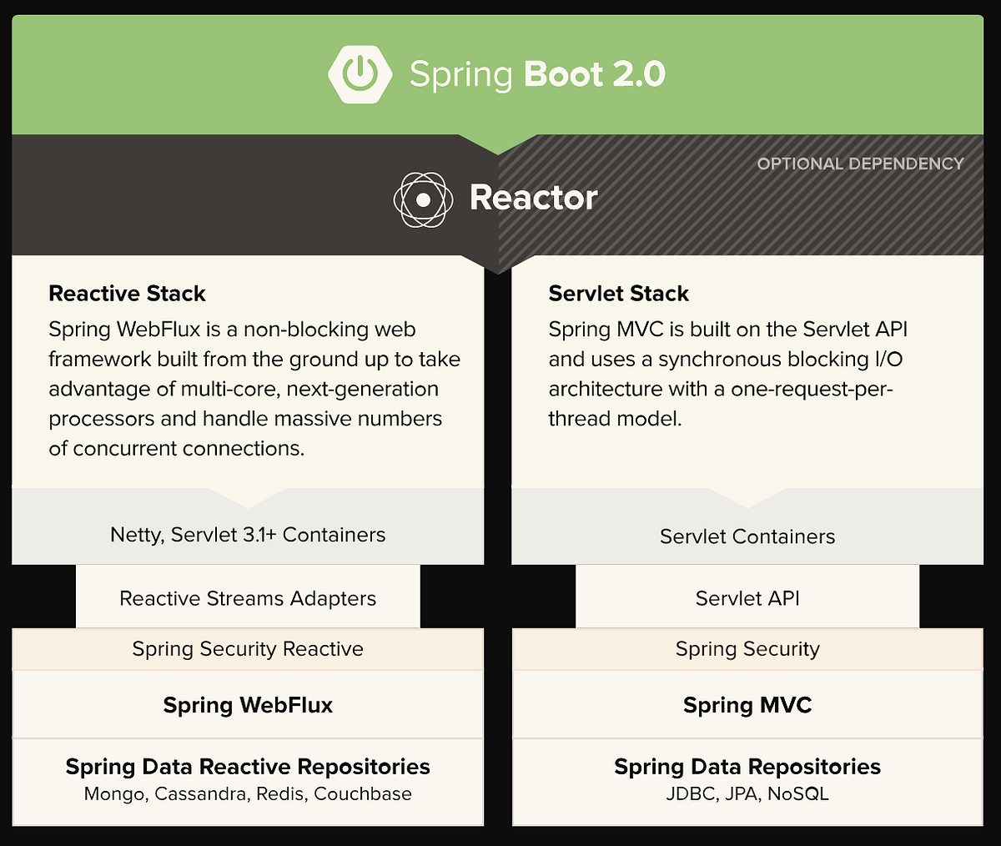Screen dimensions: 1001x846
Task: Click the 'Reactor' heading text
Action: point(534,198)
